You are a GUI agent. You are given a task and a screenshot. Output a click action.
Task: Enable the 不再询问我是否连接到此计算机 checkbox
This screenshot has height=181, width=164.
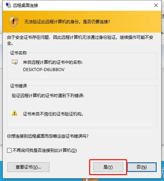(9, 150)
